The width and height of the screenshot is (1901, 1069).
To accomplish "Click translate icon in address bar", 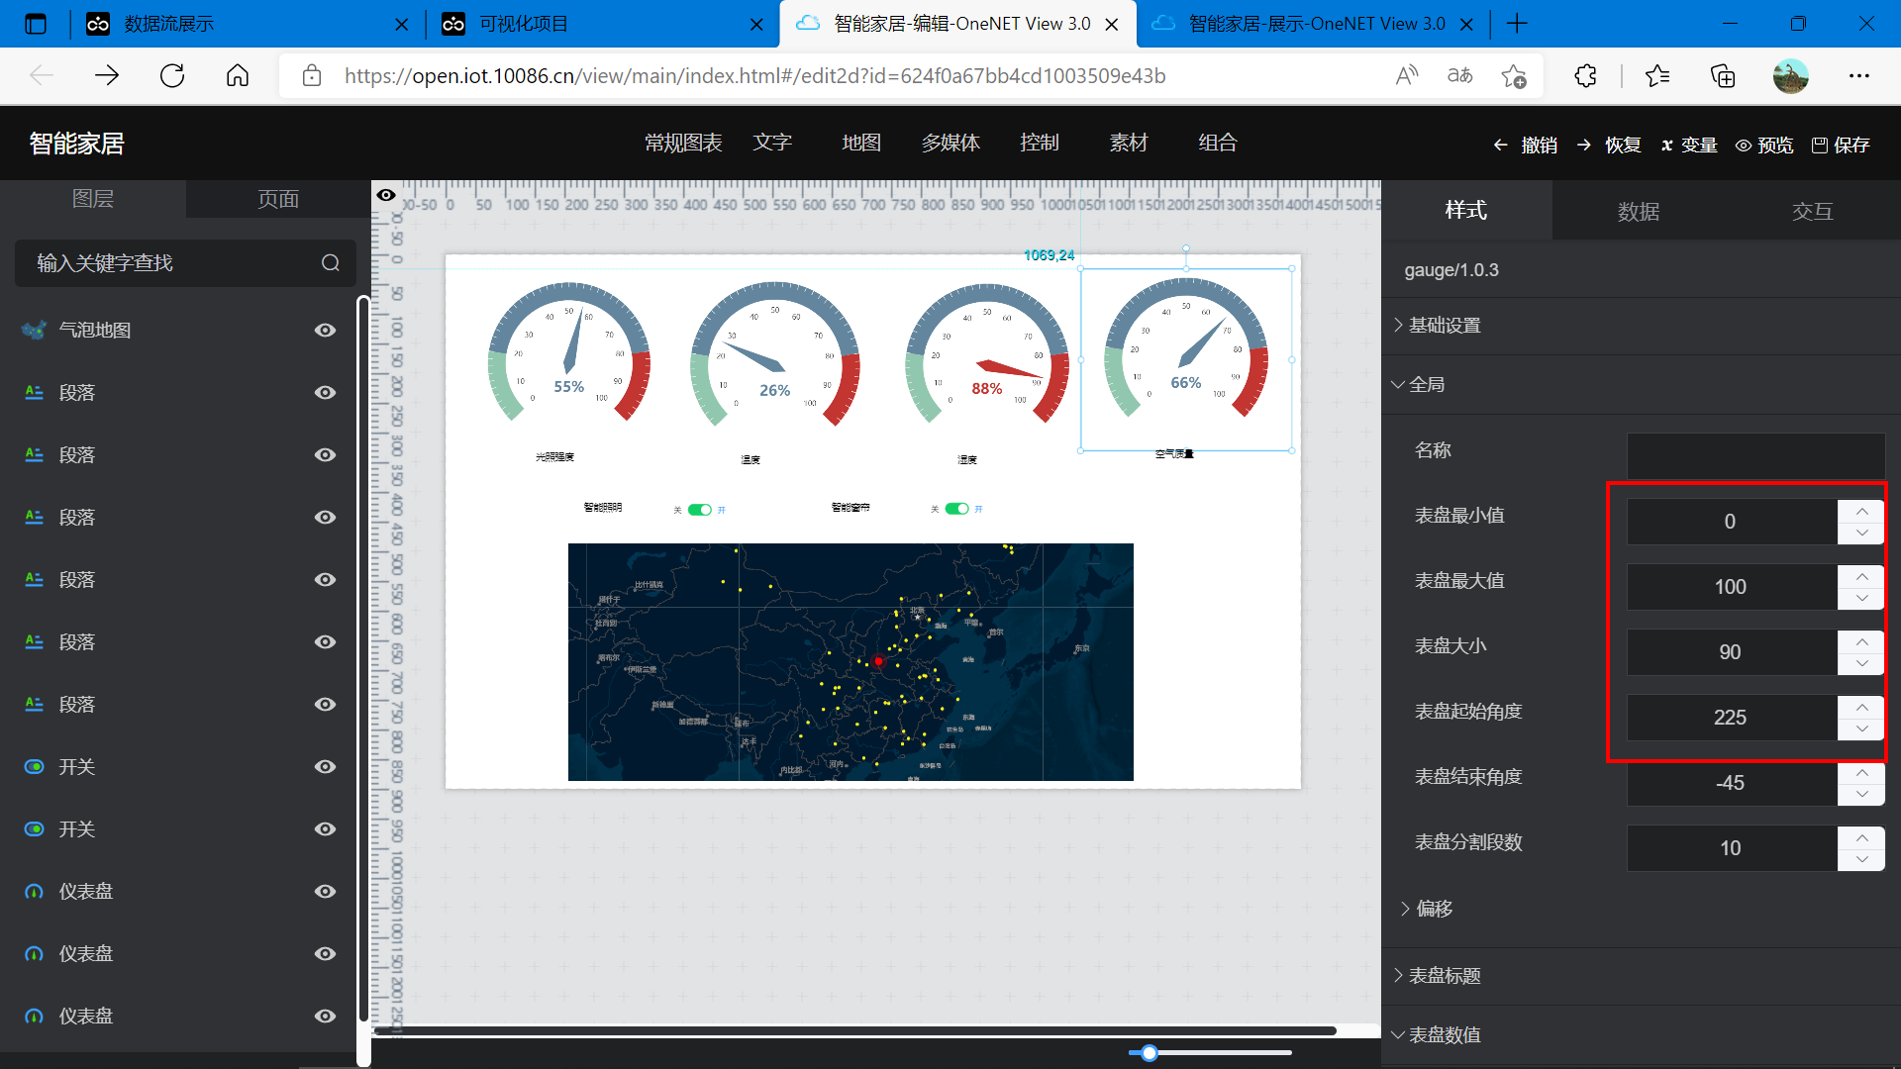I will 1460,76.
